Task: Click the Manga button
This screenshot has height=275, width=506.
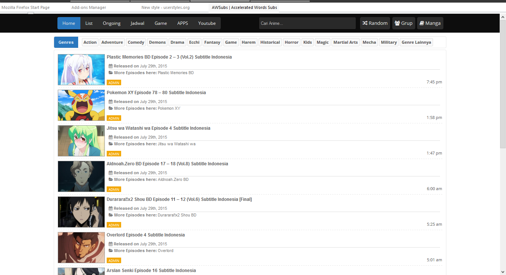Action: pos(430,23)
